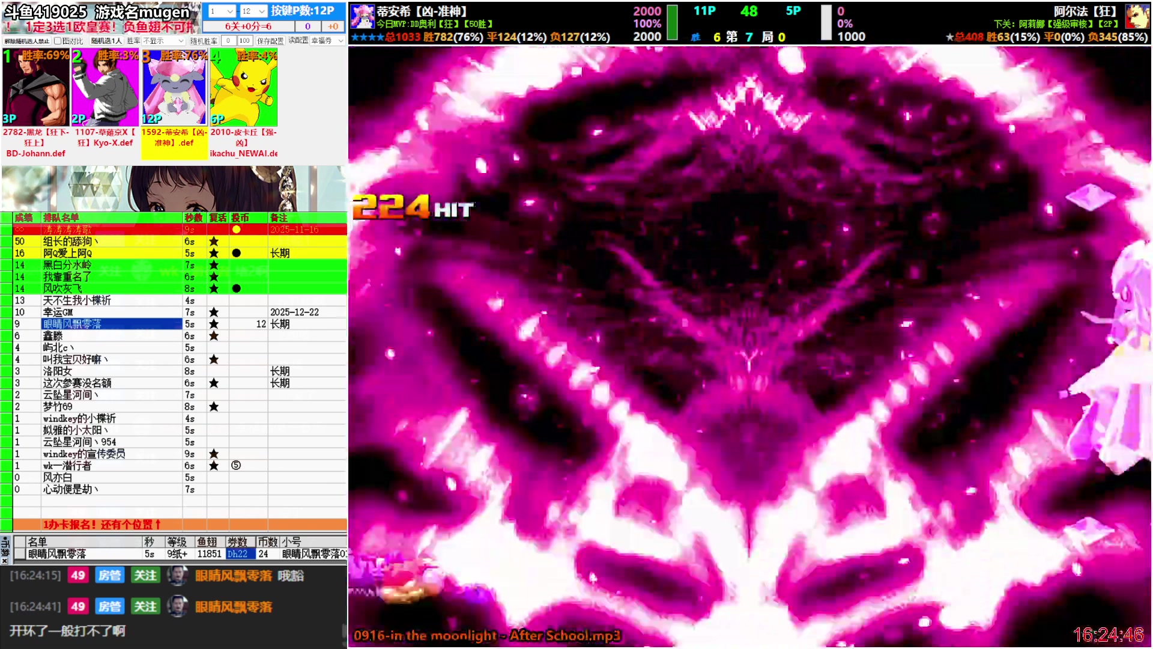Click the star icon in 我靠重名了 row
The width and height of the screenshot is (1153, 649).
(x=214, y=276)
